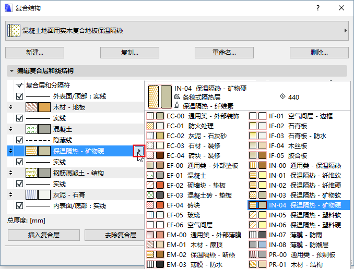Open the composite structure selector dropdown
Image resolution: width=354 pixels, height=269 pixels.
pyautogui.click(x=177, y=31)
